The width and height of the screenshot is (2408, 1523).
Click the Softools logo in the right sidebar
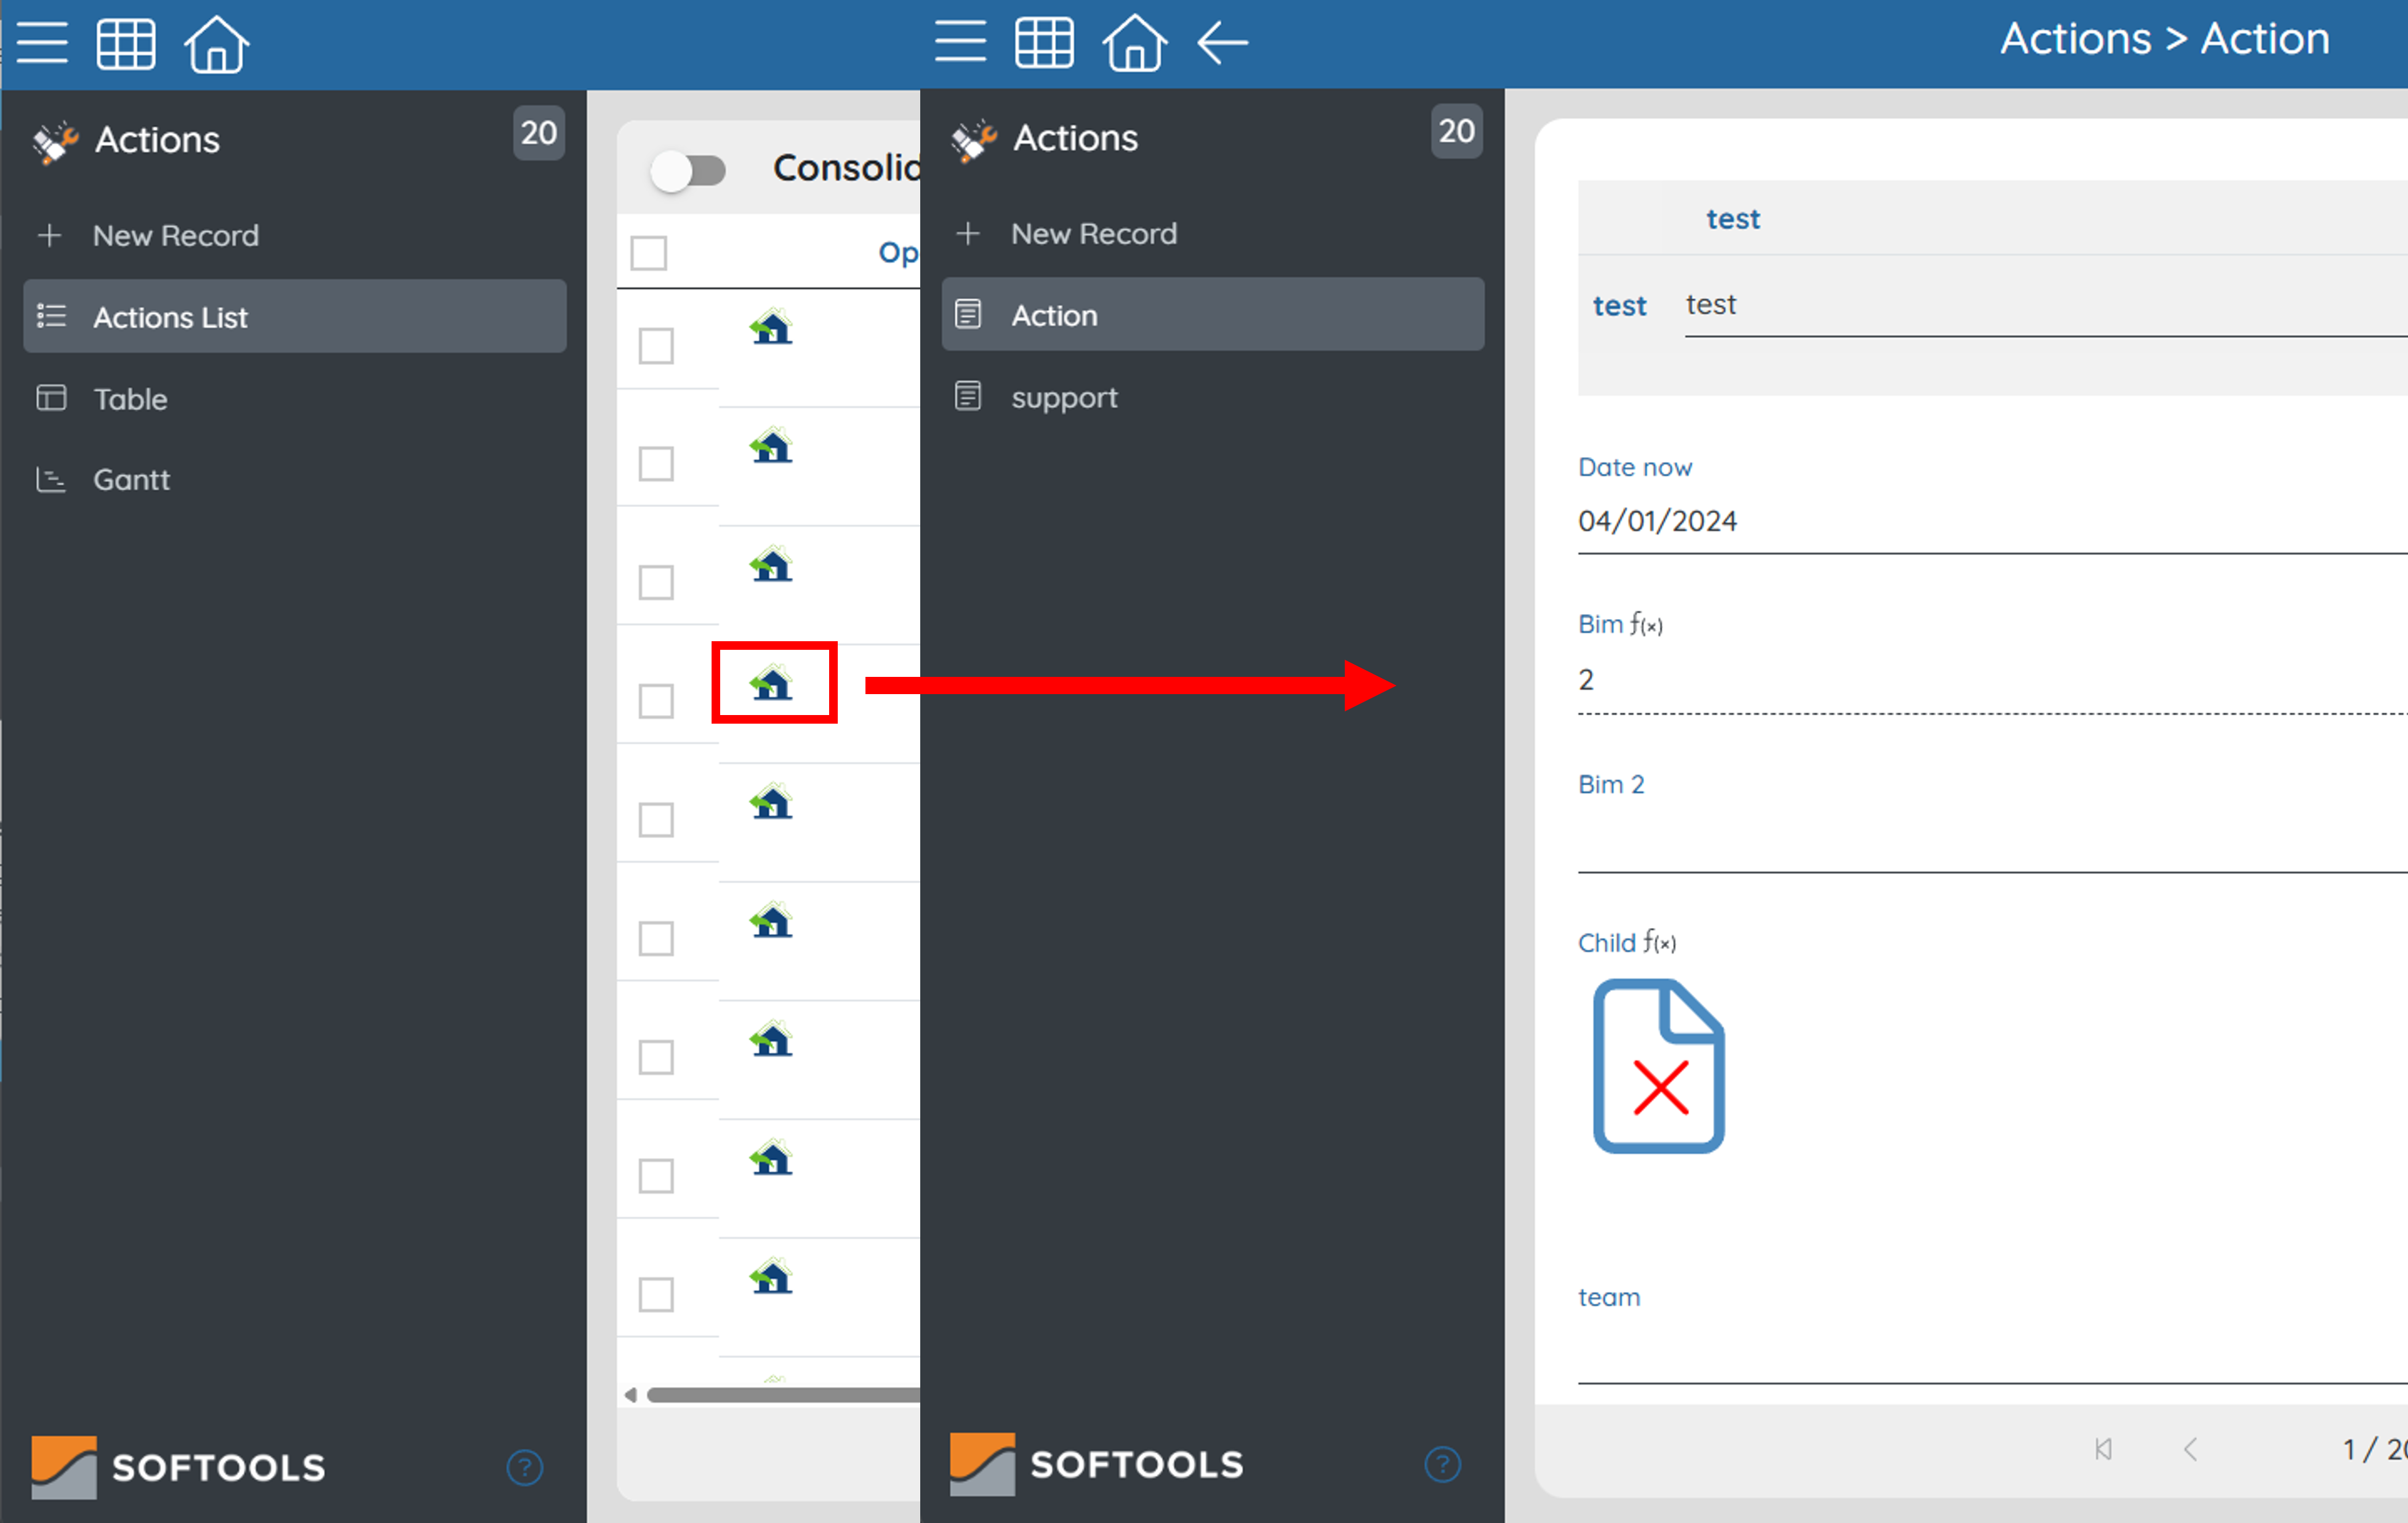coord(1097,1464)
